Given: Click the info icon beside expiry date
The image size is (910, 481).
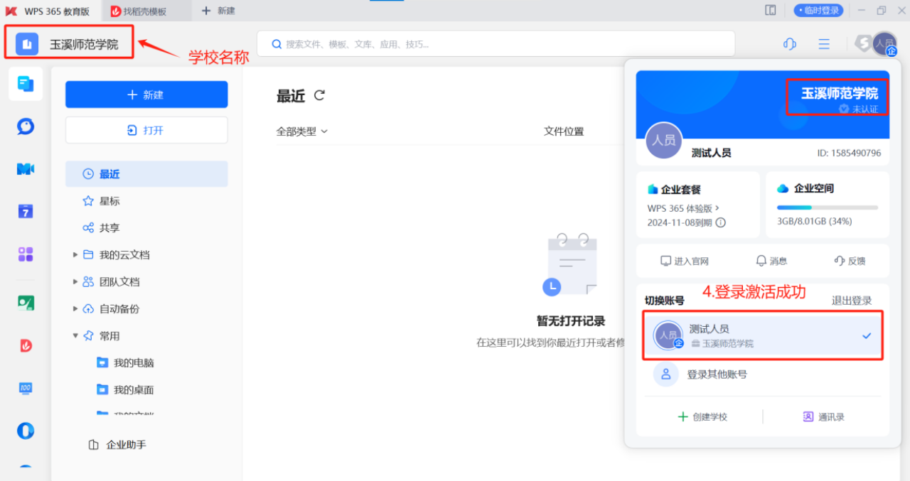Looking at the screenshot, I should coord(720,222).
